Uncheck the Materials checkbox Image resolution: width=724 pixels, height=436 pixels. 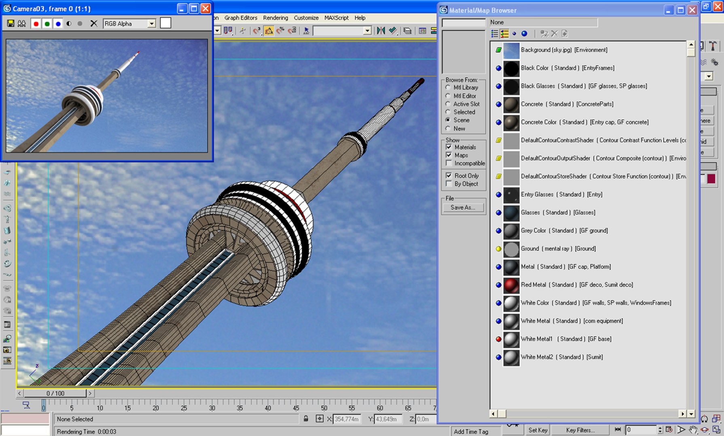pyautogui.click(x=449, y=147)
